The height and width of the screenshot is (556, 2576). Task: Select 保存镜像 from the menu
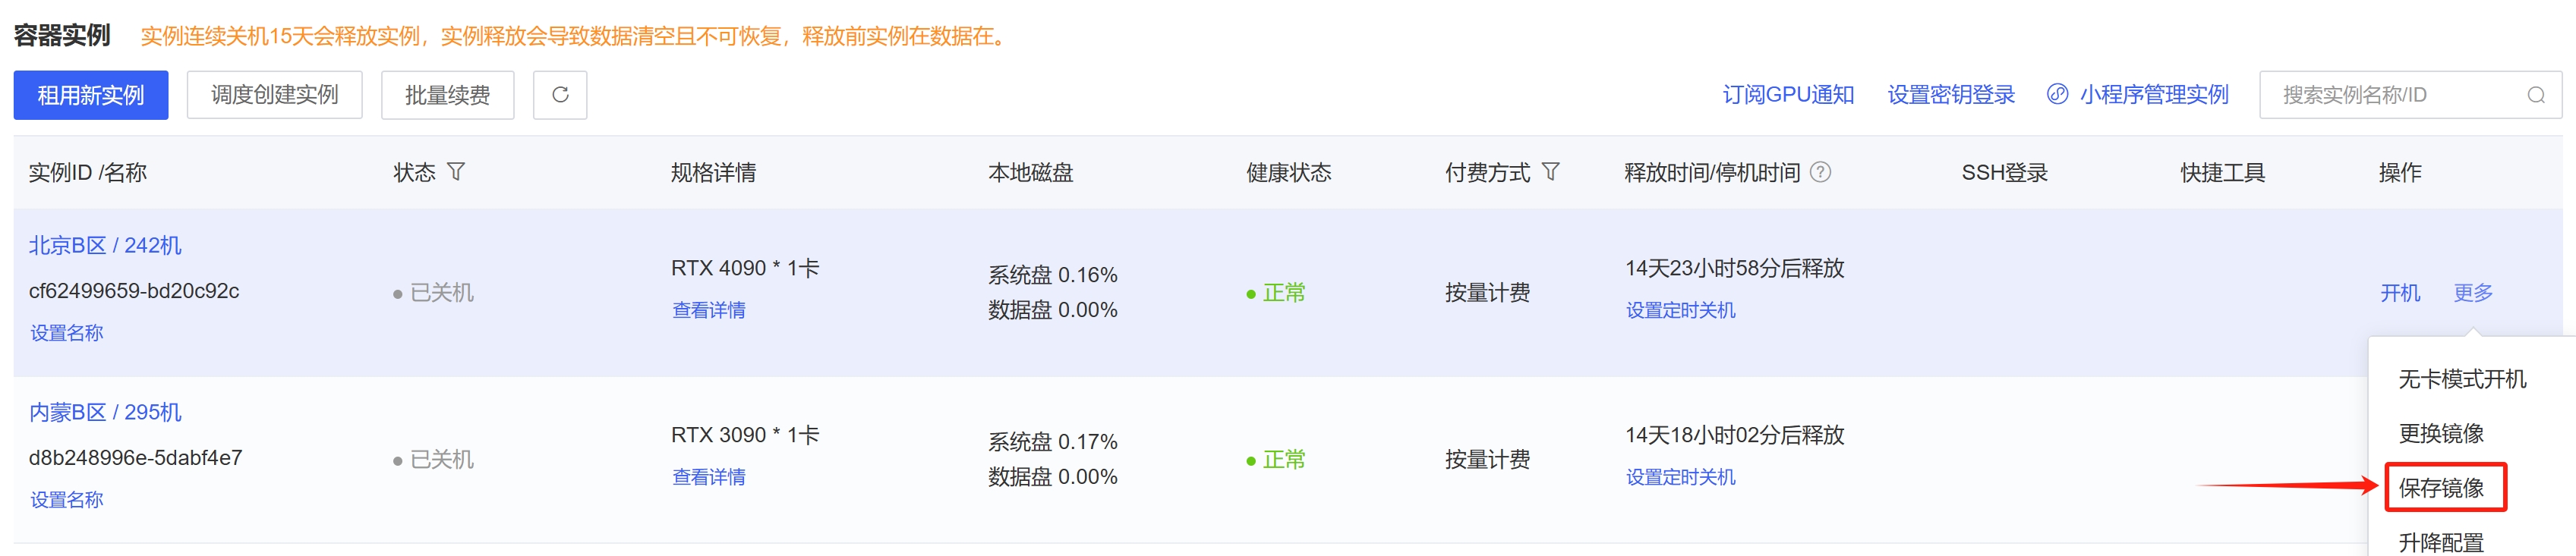click(2441, 487)
